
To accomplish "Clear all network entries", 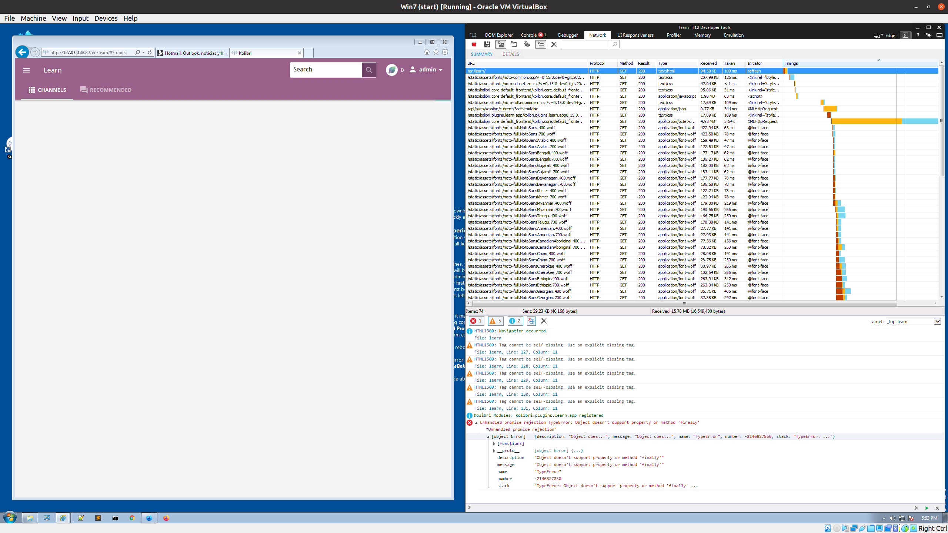I will tap(554, 44).
